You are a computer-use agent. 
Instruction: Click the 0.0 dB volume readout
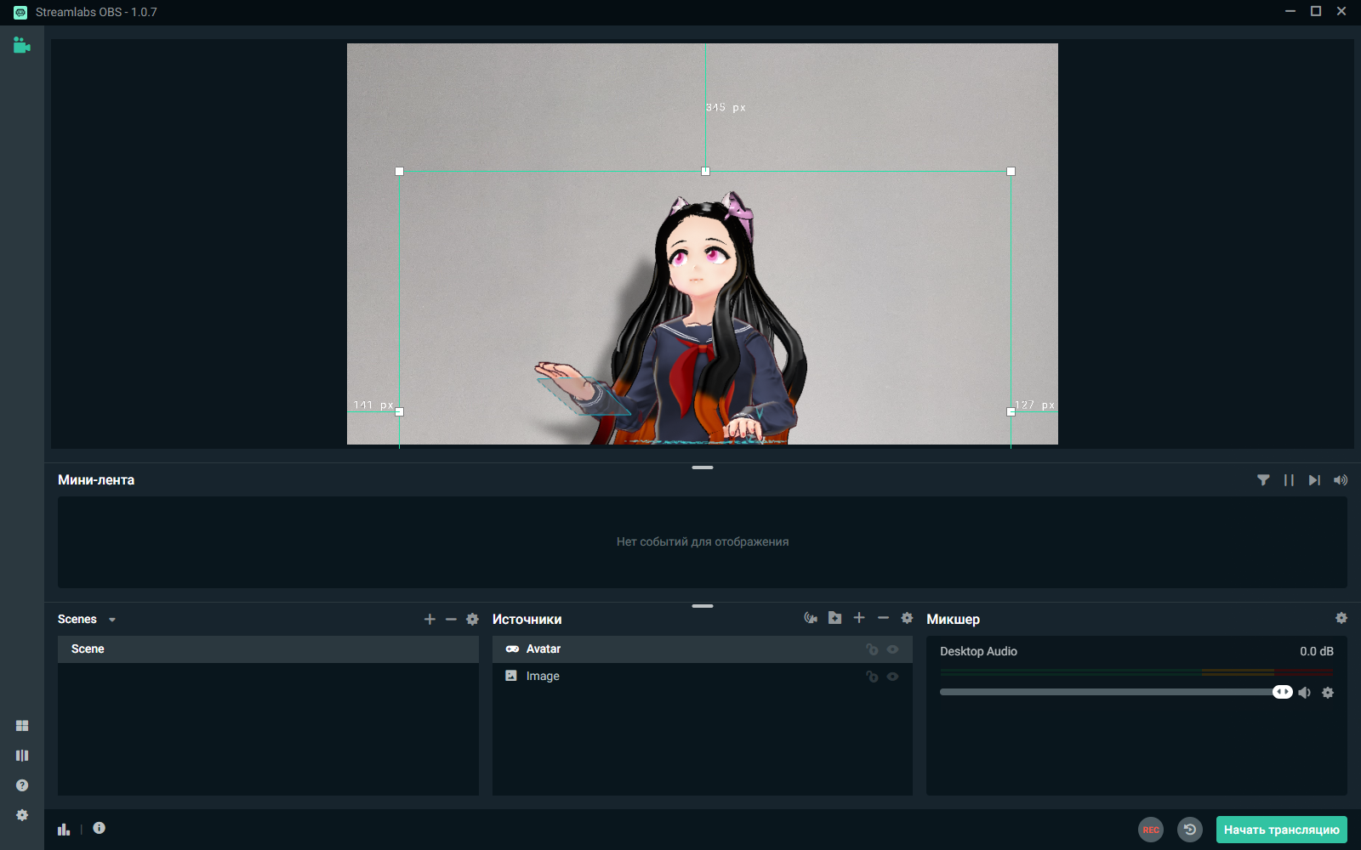[1317, 651]
